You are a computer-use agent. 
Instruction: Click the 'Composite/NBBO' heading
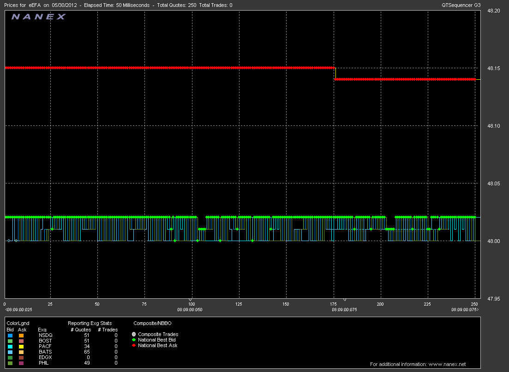152,323
